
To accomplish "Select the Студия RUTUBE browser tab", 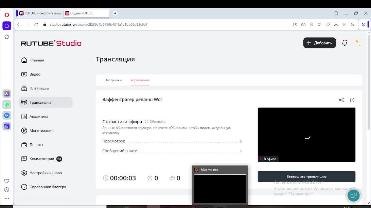I will coord(86,14).
